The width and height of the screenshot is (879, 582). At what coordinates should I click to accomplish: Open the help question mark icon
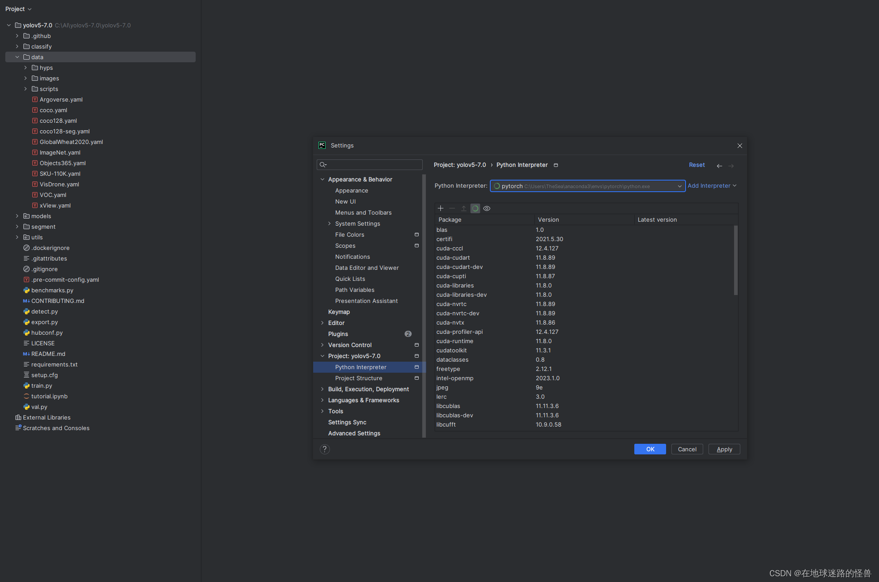click(x=325, y=449)
